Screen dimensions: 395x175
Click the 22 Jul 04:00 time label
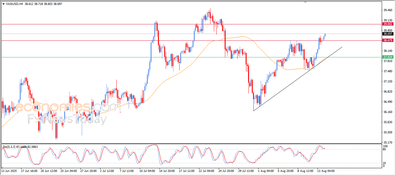pyautogui.click(x=207, y=171)
